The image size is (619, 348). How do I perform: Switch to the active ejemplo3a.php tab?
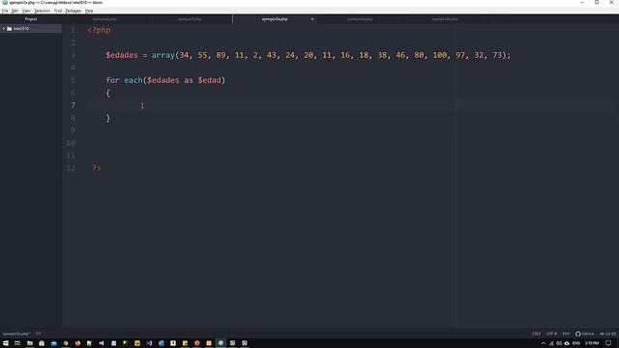tap(275, 19)
